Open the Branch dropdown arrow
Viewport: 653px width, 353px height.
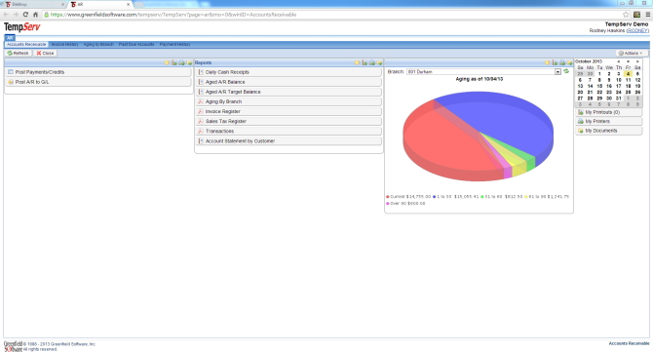[557, 72]
